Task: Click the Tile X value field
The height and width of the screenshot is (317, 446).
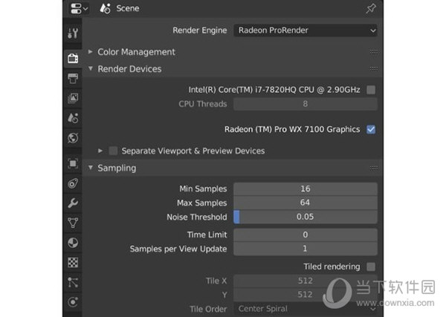Action: 306,281
